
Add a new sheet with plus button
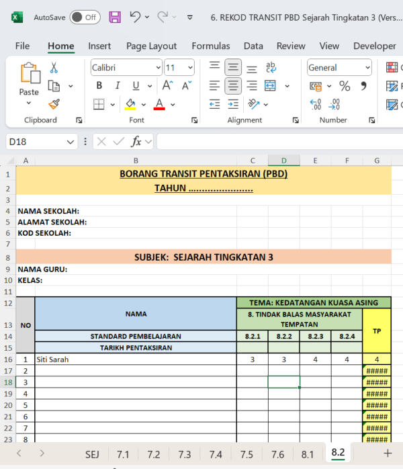tap(388, 454)
